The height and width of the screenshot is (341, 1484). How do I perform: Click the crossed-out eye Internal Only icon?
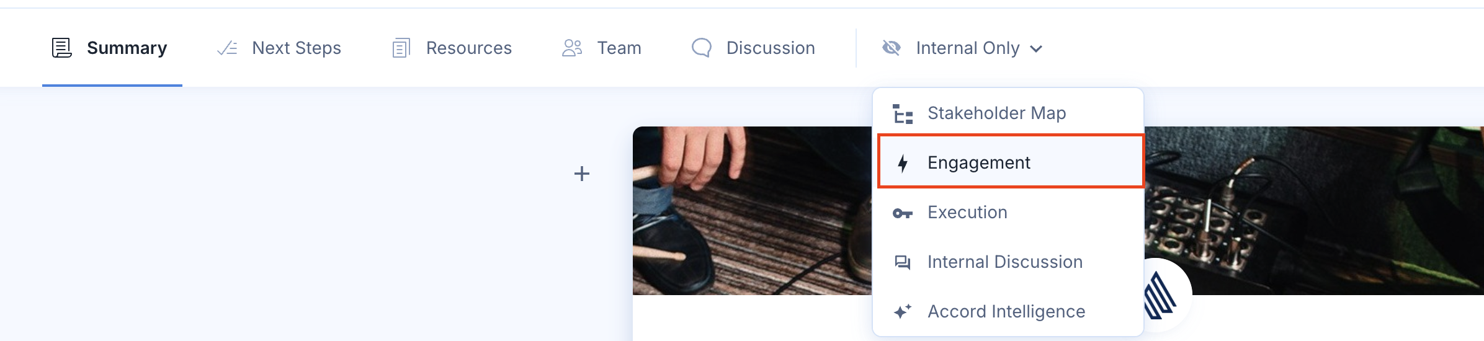pyautogui.click(x=892, y=48)
